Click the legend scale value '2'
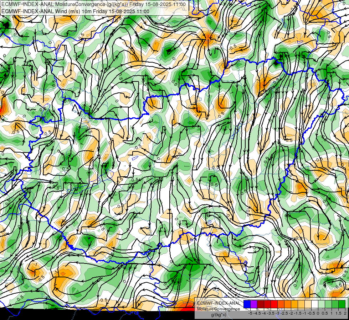Viewport: 349px width, 320px height. click(x=345, y=313)
